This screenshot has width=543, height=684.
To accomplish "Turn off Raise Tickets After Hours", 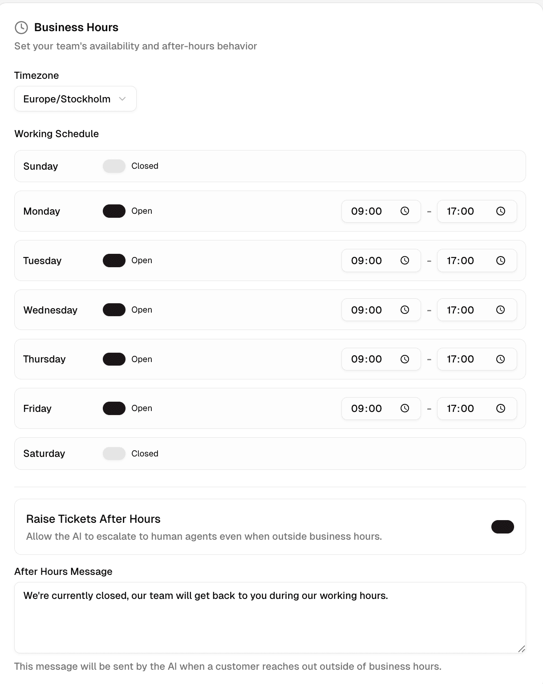I will point(502,527).
